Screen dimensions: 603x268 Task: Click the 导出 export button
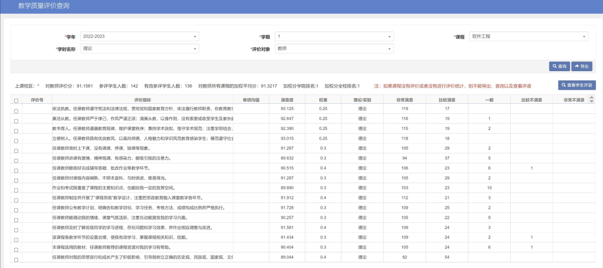coord(582,66)
